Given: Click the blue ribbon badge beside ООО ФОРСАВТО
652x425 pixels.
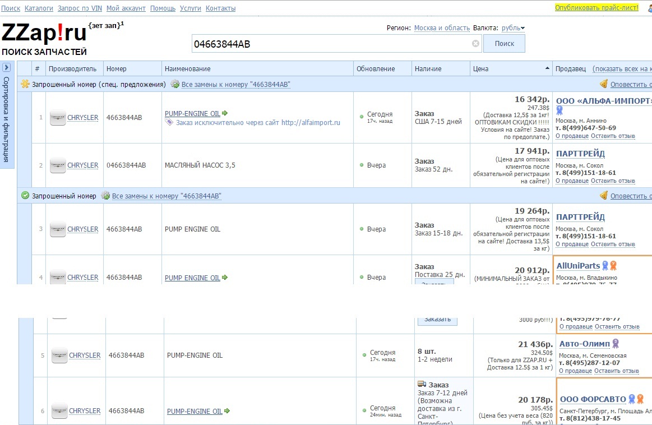Looking at the screenshot, I should [x=632, y=399].
